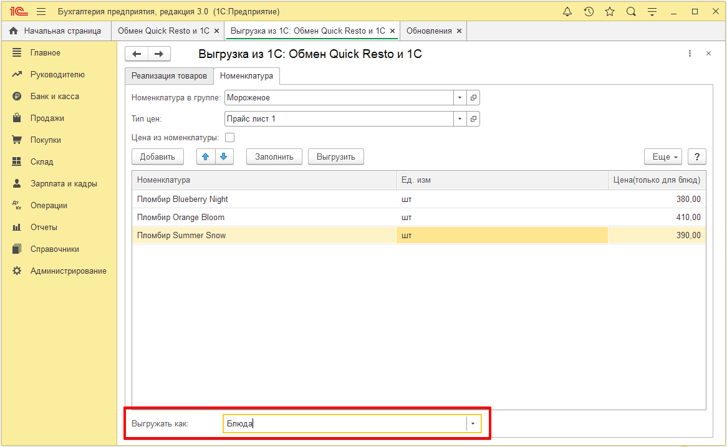Viewport: 727px width, 447px height.
Task: Open service menu icon in title bar
Action: [x=652, y=12]
